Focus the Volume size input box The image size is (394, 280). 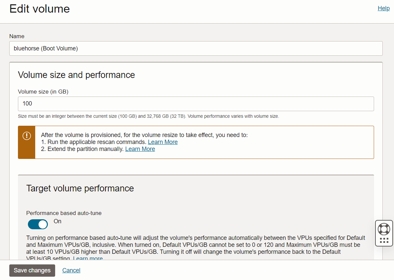coord(196,104)
